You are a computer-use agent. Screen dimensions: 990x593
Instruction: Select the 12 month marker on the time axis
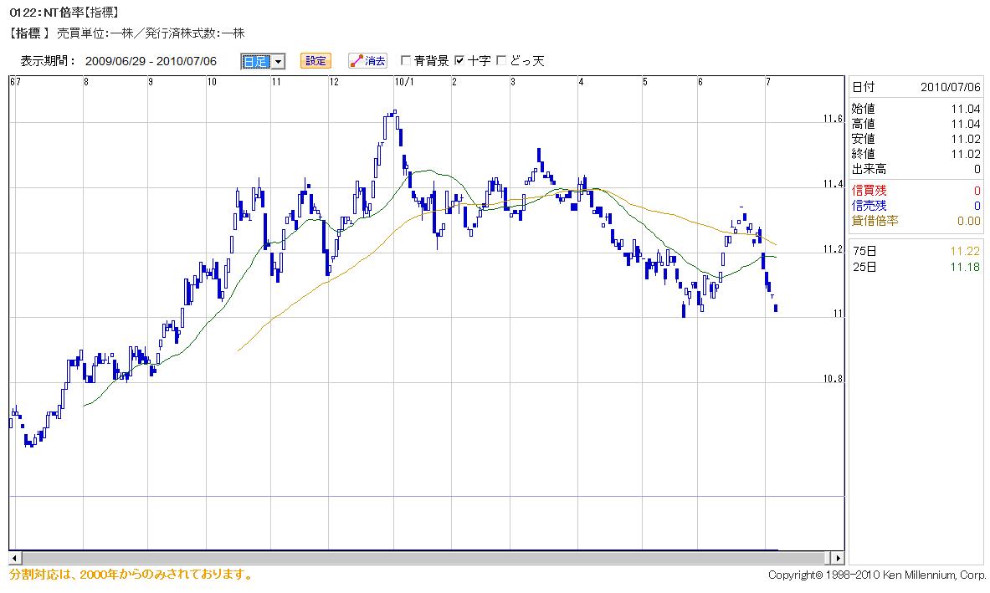click(x=334, y=82)
